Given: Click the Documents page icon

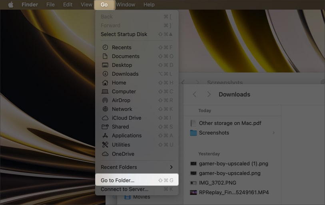Looking at the screenshot, I should click(x=105, y=56).
